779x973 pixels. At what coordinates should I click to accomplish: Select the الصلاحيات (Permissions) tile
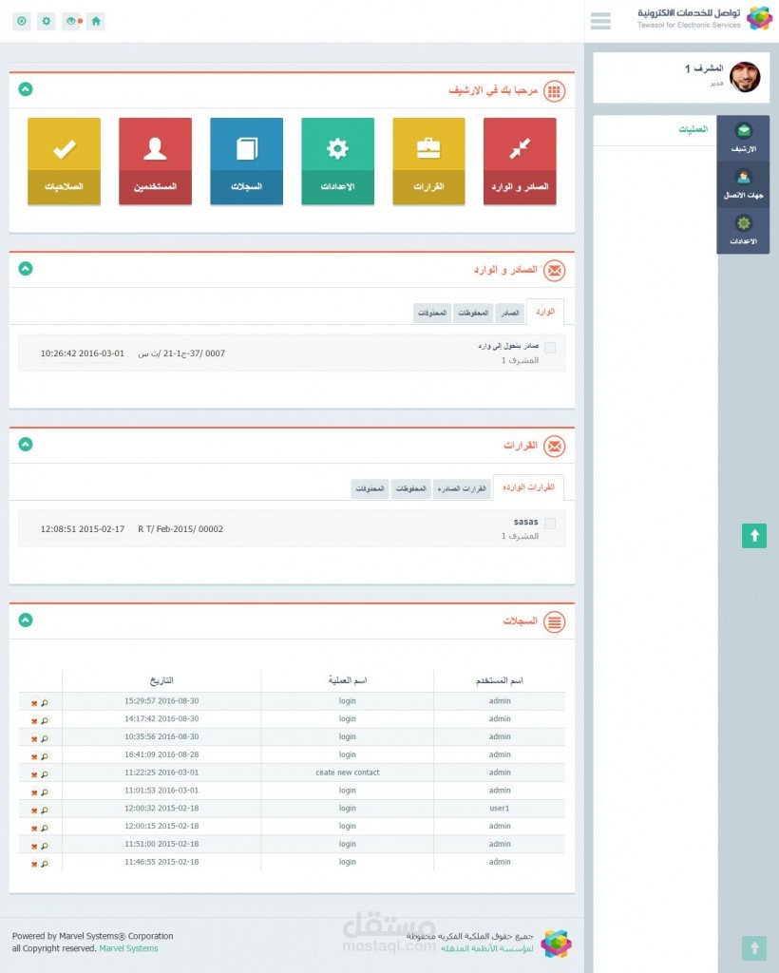pyautogui.click(x=64, y=159)
